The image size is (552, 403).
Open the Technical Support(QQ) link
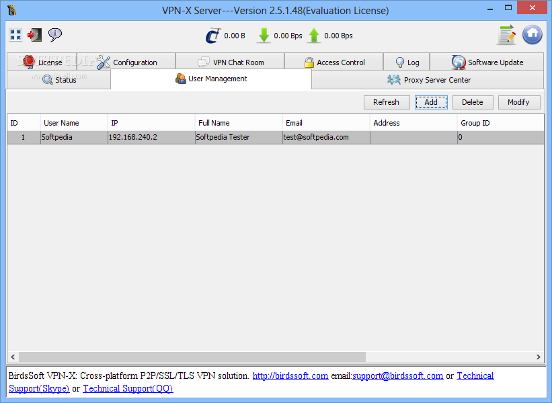point(128,389)
